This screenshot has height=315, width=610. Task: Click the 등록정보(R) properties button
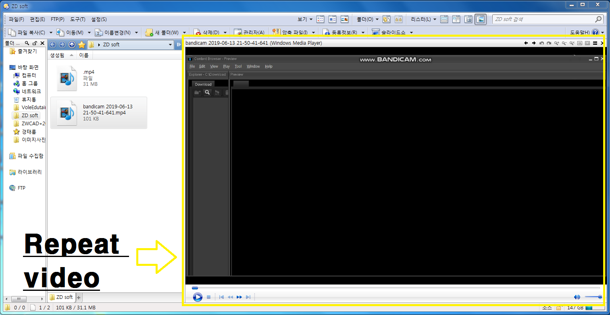339,33
